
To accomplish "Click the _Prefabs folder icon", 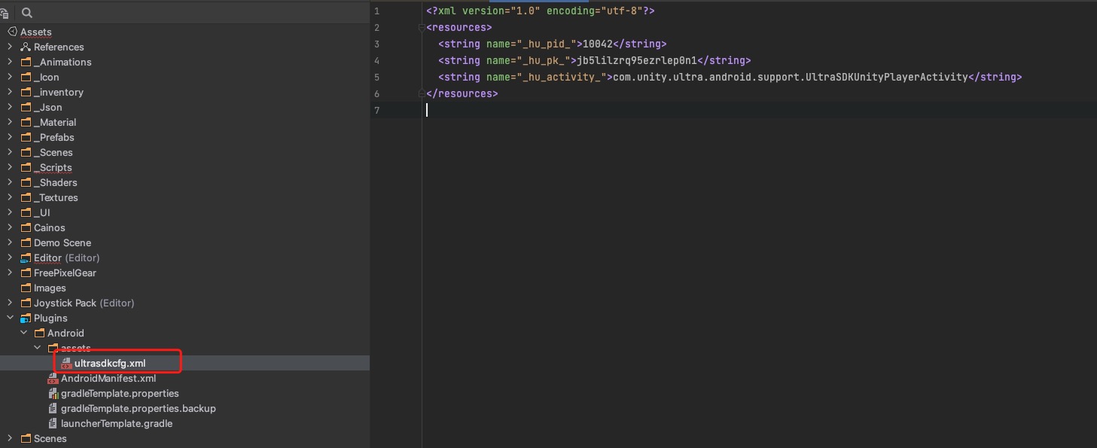I will point(26,137).
